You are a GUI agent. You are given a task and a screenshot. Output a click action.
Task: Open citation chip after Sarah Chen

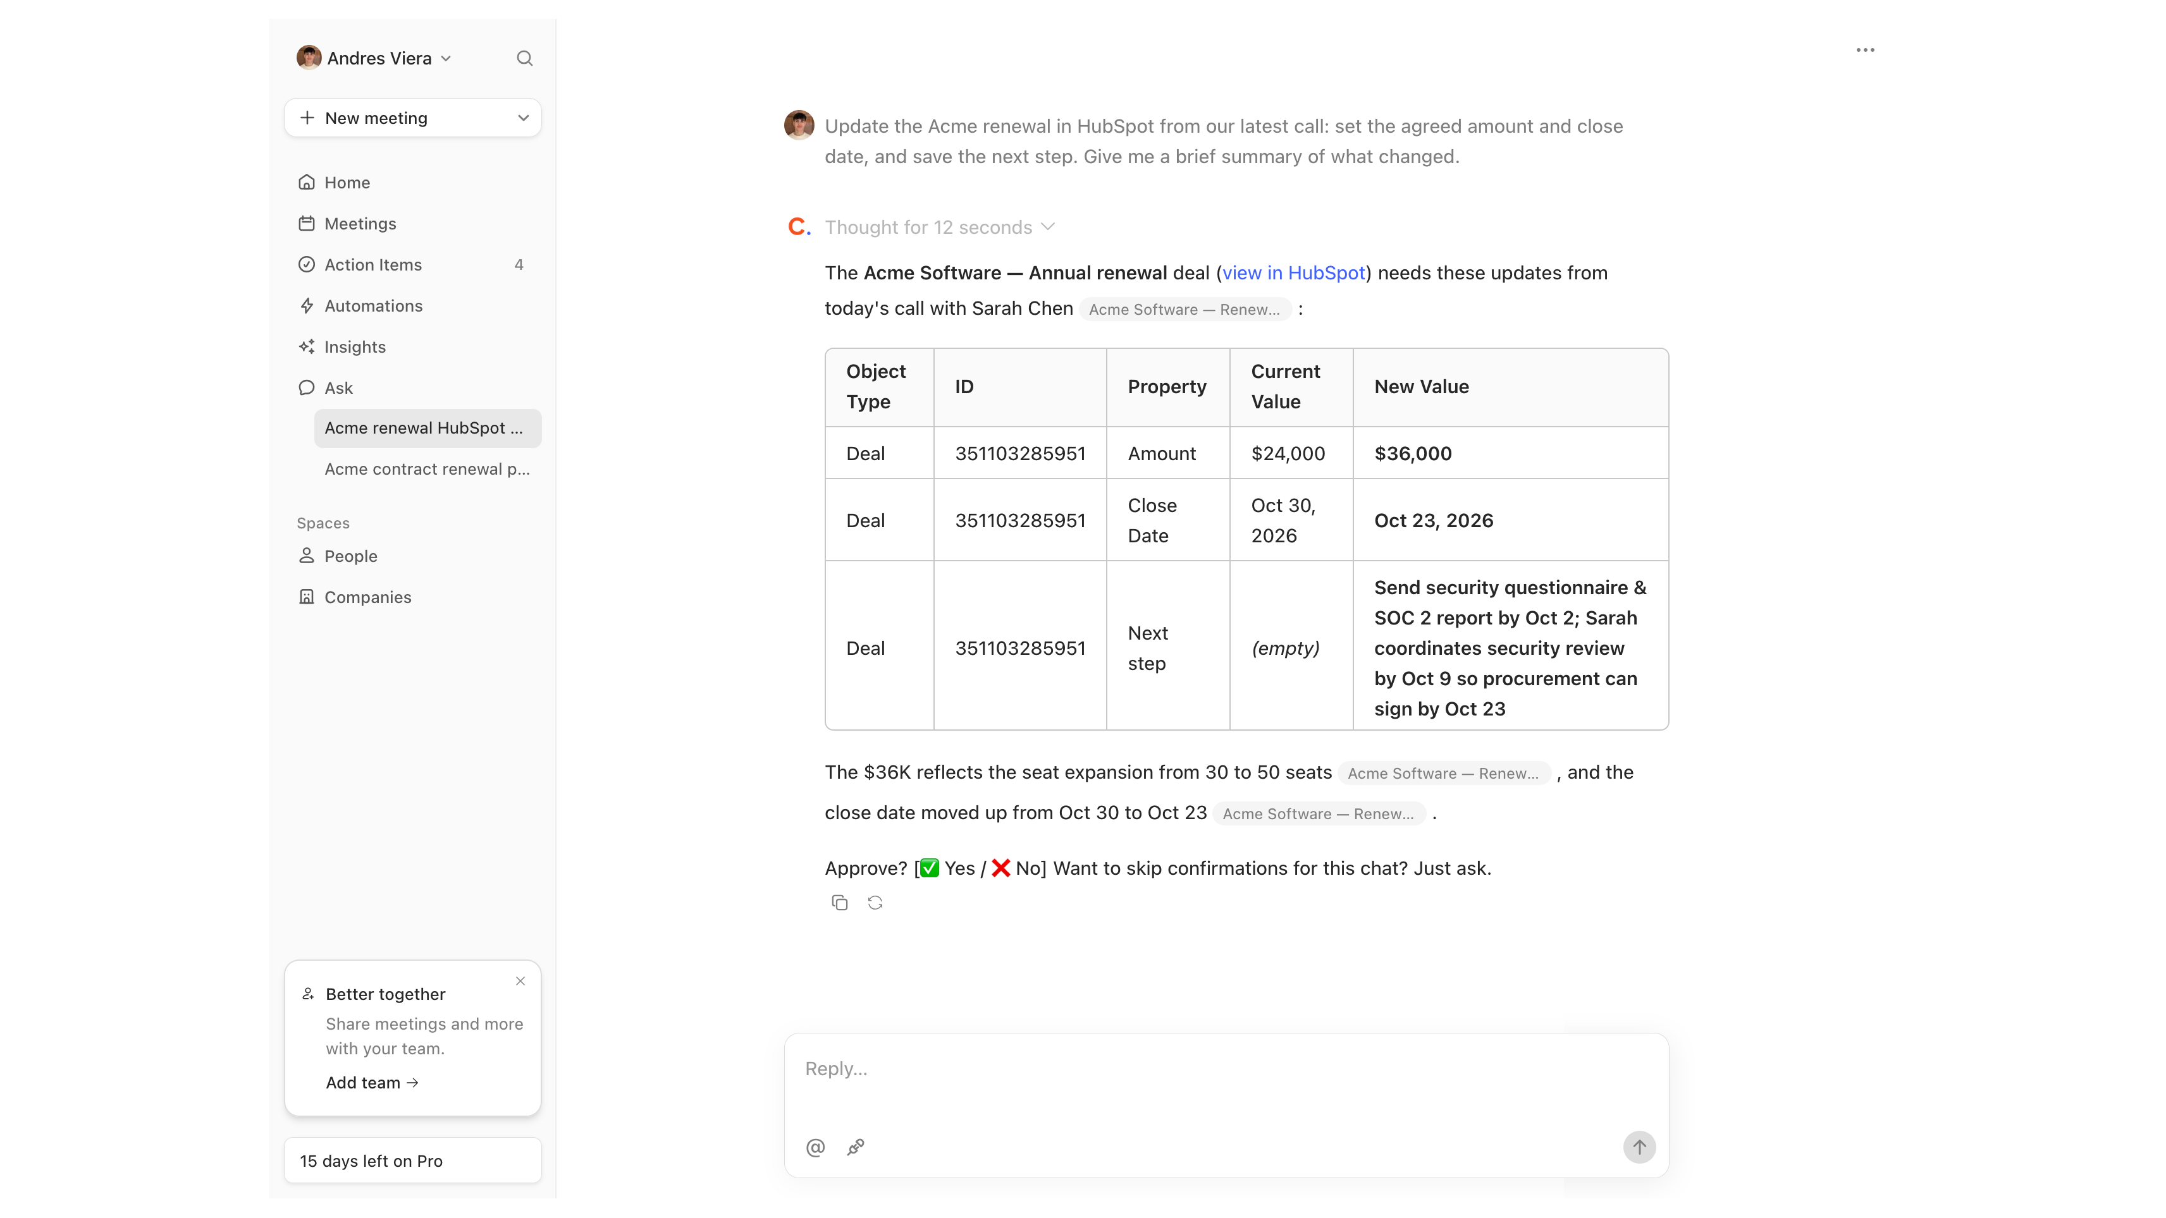pyautogui.click(x=1185, y=309)
